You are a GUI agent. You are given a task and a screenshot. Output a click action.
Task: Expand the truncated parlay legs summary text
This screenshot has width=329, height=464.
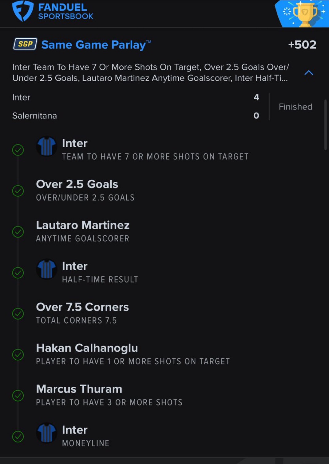point(150,72)
